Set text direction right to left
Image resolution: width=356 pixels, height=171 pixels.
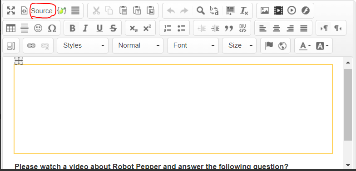tap(338, 28)
